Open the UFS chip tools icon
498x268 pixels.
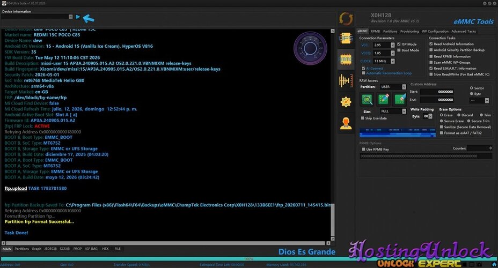[x=346, y=39]
